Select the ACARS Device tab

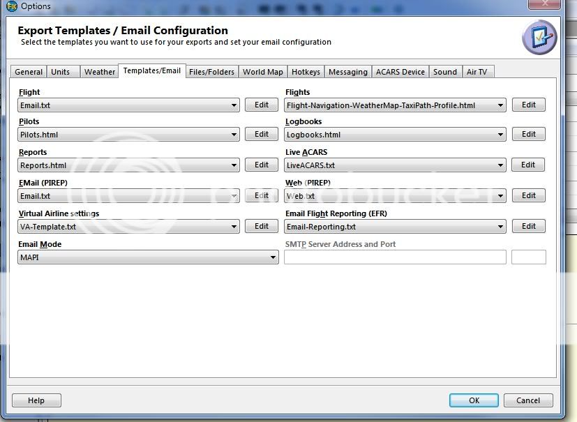point(400,72)
